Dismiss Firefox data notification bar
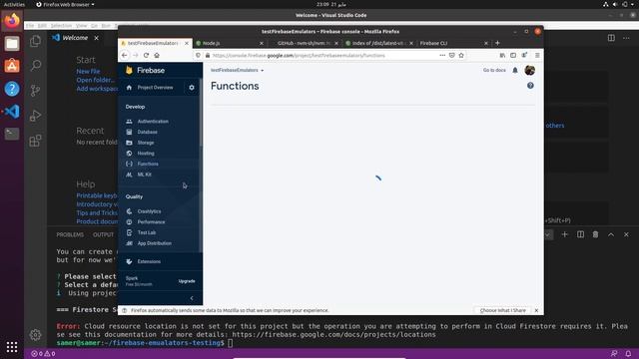 536,310
